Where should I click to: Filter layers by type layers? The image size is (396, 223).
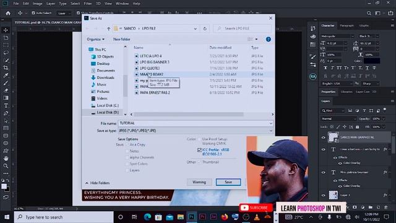pos(364,111)
